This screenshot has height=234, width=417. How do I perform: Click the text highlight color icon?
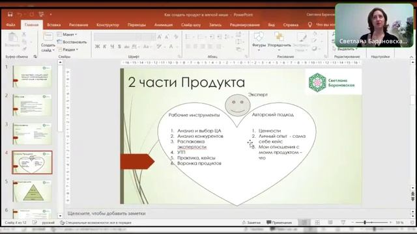160,47
